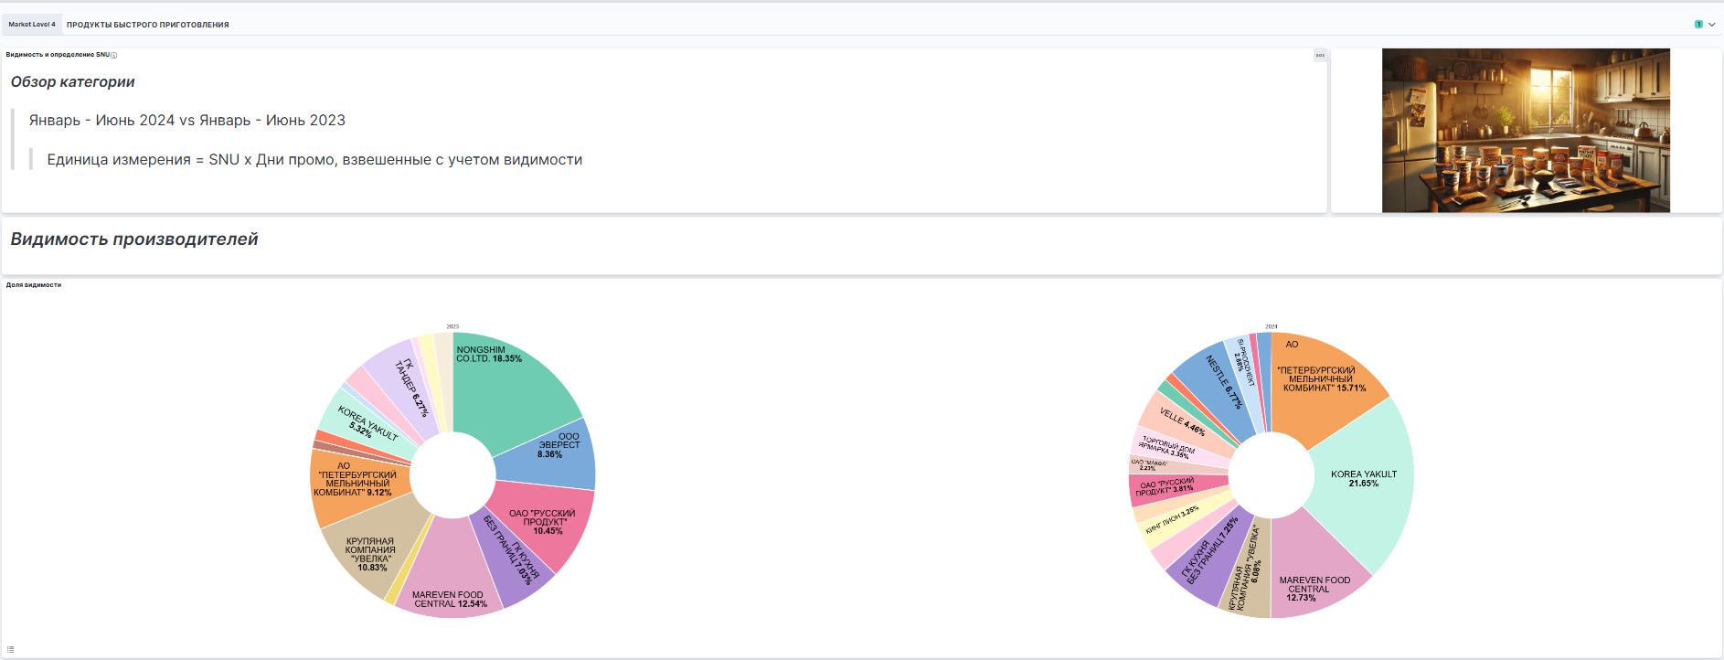1724x660 pixels.
Task: Click ПЕТЕРБУРГСКИЙ МЕЛЬНИЧНЫЙ КОМБИНАТ 9.12% slice
Action: (x=358, y=484)
